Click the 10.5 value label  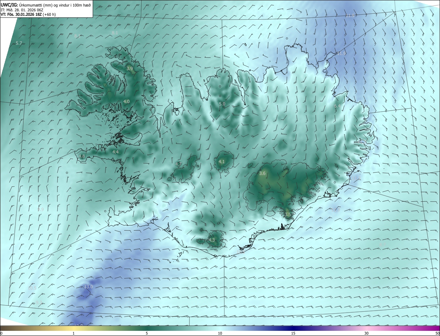point(32,288)
